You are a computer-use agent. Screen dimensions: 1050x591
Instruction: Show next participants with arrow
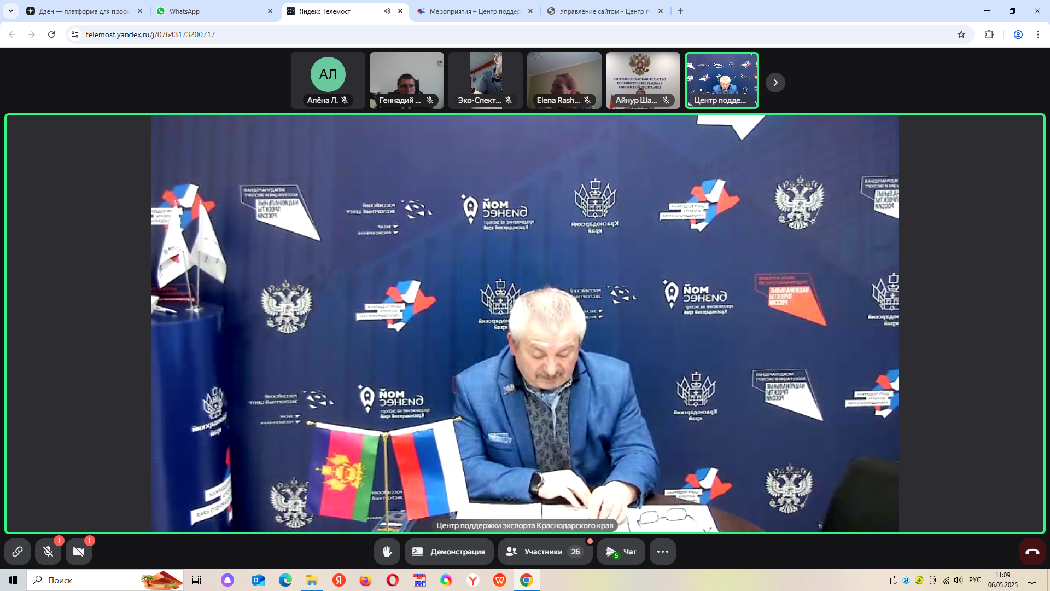775,83
